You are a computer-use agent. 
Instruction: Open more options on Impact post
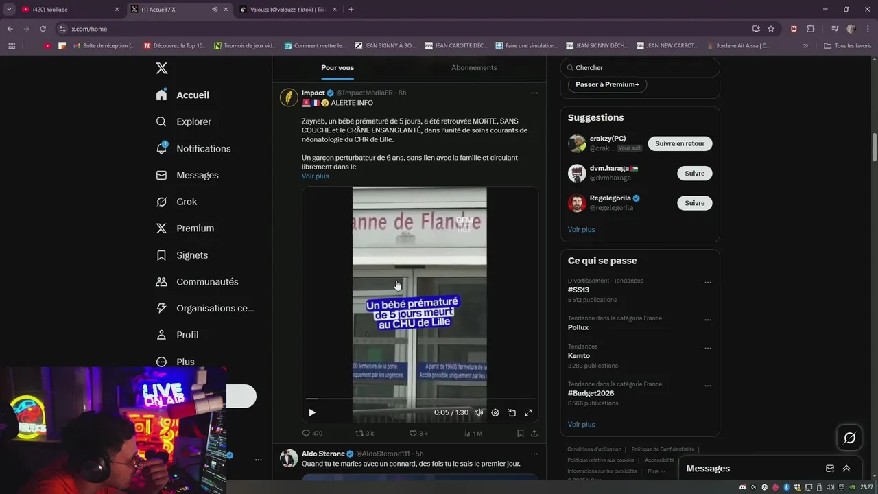(534, 93)
